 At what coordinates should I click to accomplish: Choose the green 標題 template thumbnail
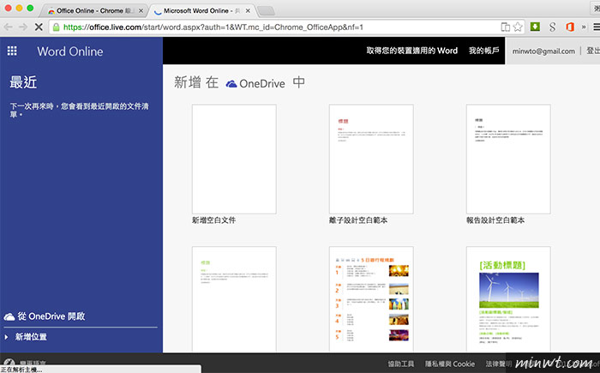point(234,299)
